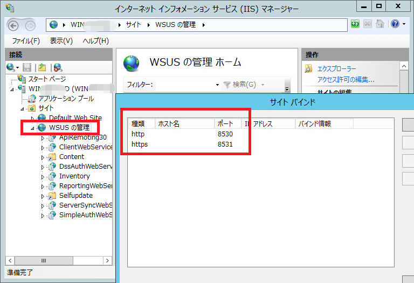
Task: Expand the DssAuthWebService tree node
Action: click(43, 167)
